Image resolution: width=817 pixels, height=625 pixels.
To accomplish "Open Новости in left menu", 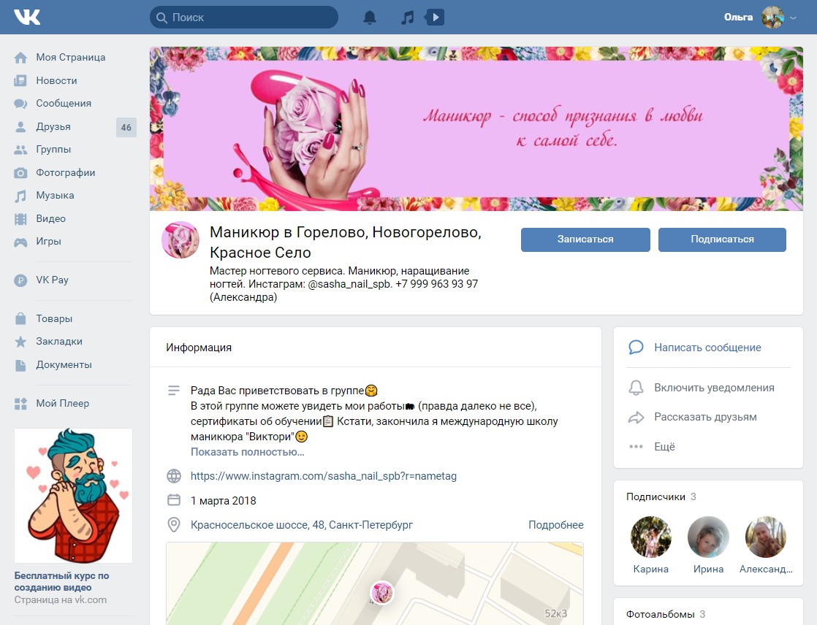I will (x=56, y=80).
